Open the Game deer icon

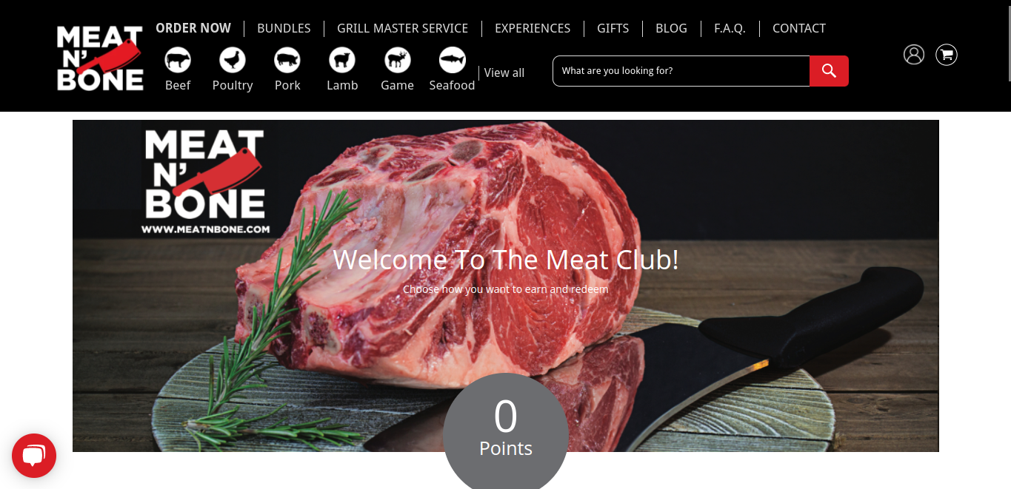pyautogui.click(x=397, y=59)
